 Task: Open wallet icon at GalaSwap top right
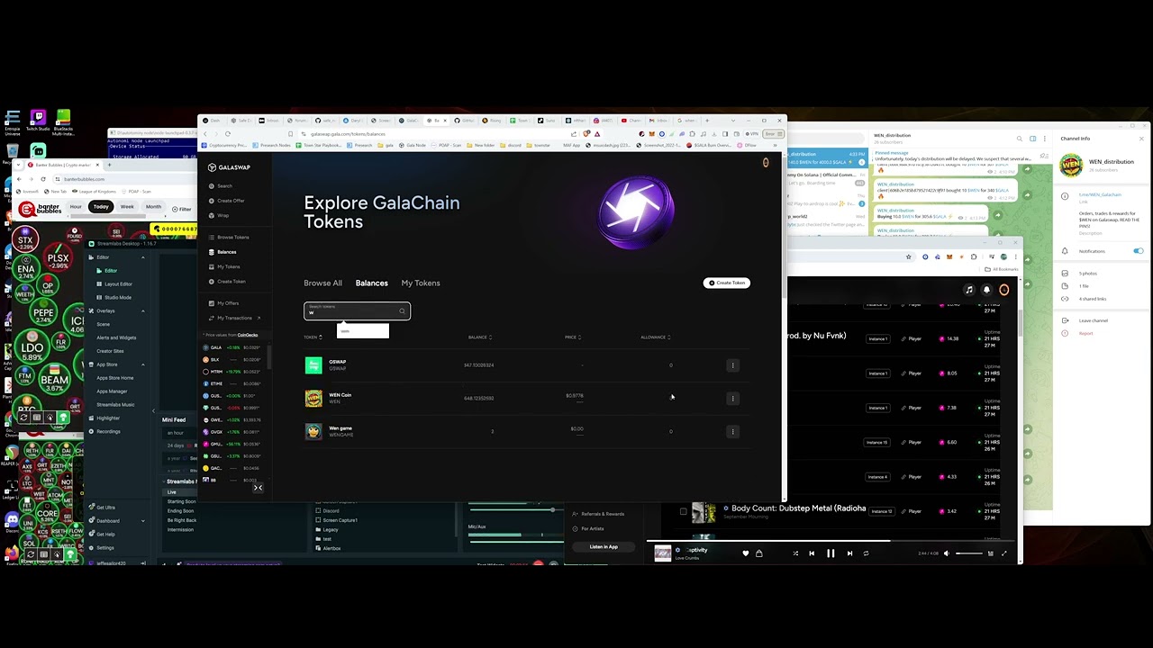point(766,162)
